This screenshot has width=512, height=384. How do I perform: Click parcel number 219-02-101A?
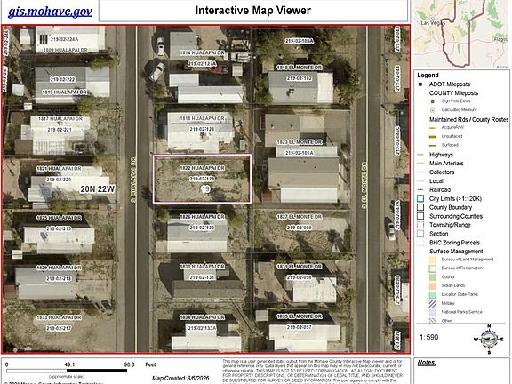coord(300,153)
